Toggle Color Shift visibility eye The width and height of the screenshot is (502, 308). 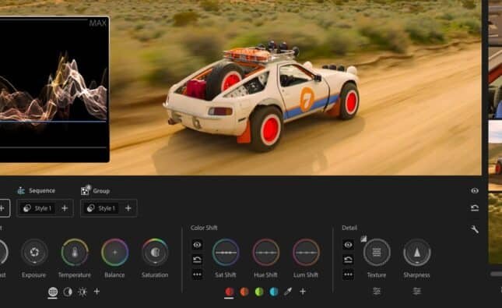197,245
